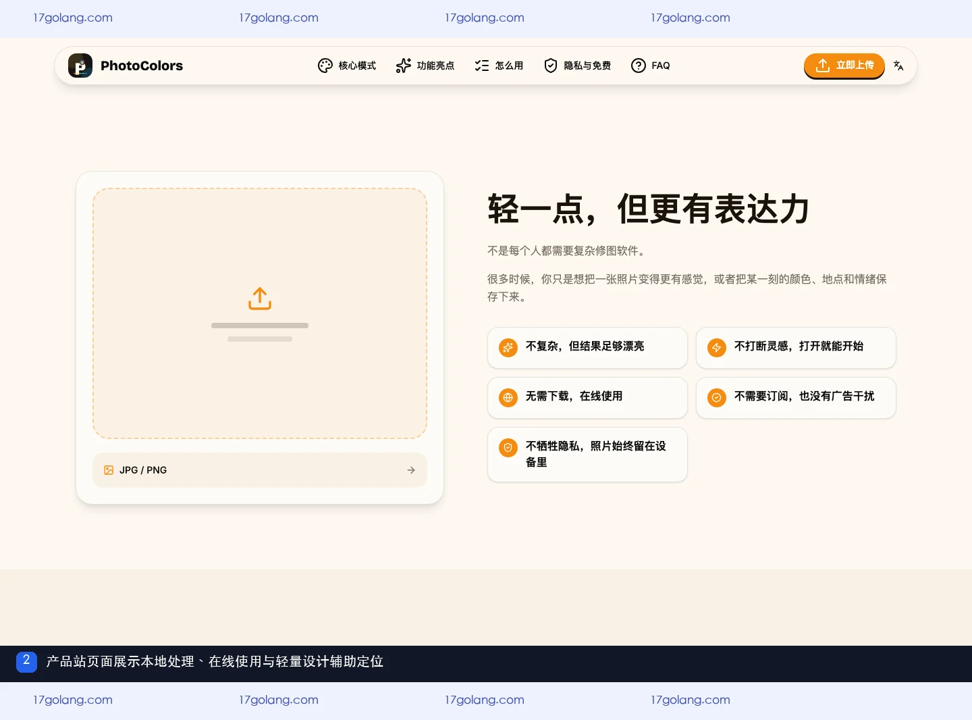972x720 pixels.
Task: Select the 不需要订阅，也没有广告干扰 card
Action: click(796, 398)
